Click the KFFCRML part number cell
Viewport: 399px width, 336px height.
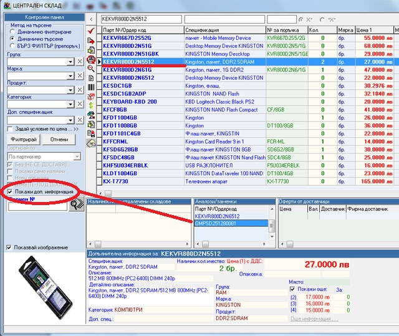tap(143, 142)
